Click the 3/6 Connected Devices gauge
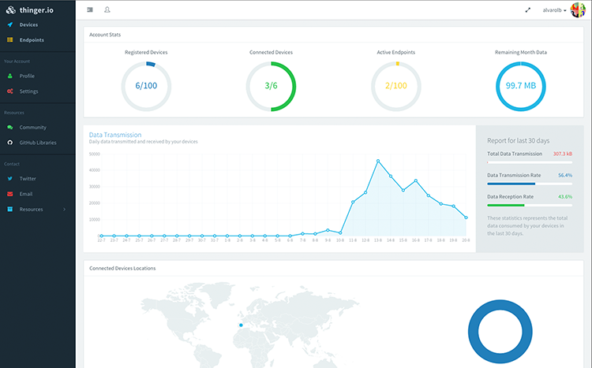Viewport: 592px width, 368px height. tap(271, 87)
